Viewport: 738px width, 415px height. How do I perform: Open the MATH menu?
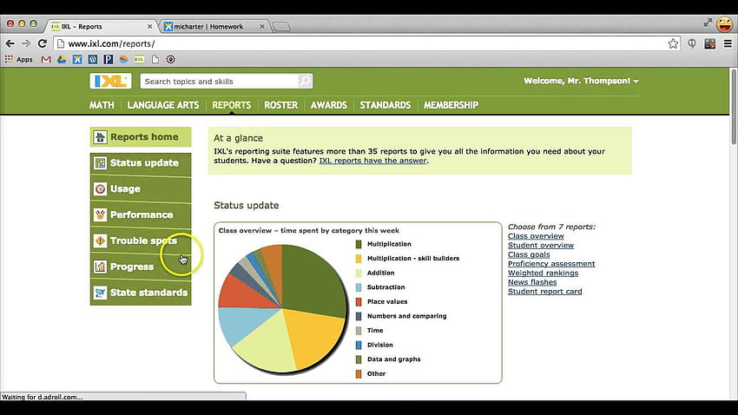[102, 105]
